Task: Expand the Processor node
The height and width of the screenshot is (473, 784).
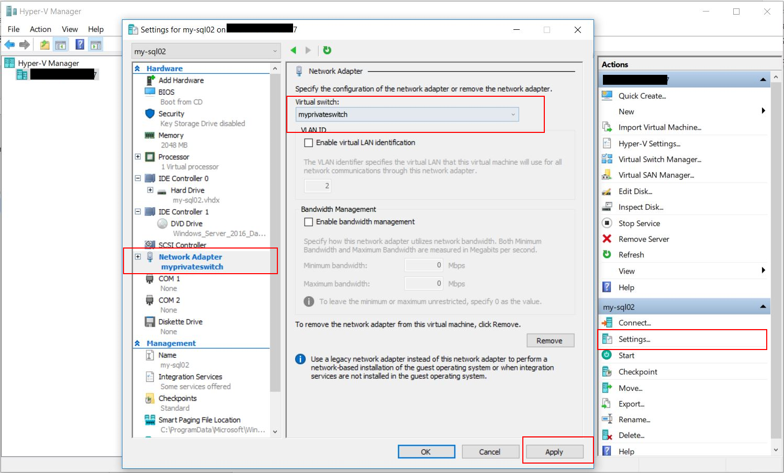Action: click(x=138, y=156)
